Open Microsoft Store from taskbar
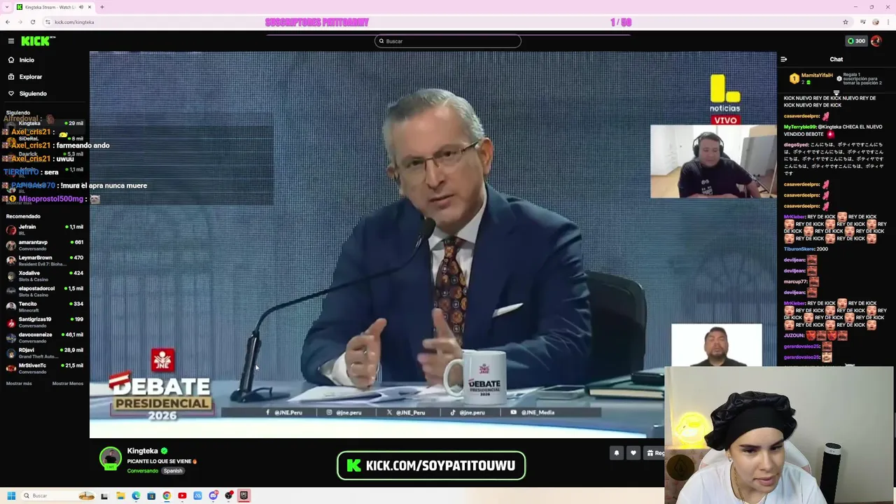 click(151, 496)
